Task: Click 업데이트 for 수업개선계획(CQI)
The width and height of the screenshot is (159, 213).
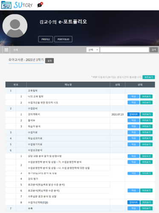Action: pos(133,202)
